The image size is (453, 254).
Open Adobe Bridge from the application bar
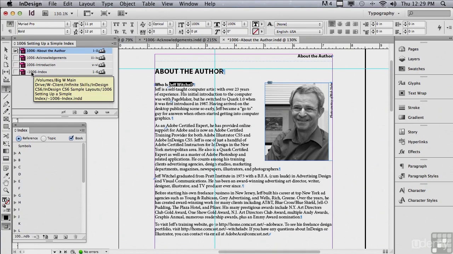coord(45,13)
